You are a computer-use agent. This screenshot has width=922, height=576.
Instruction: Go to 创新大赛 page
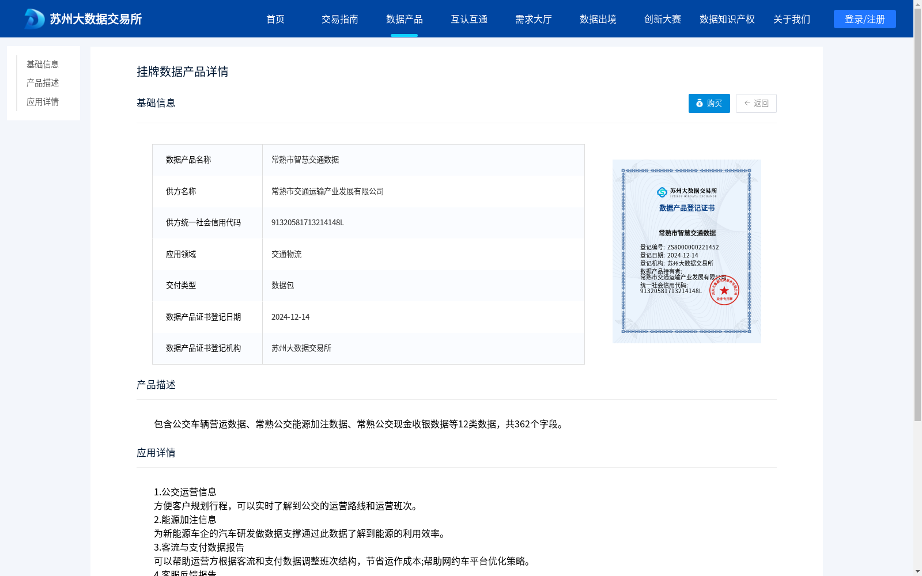[x=663, y=19]
